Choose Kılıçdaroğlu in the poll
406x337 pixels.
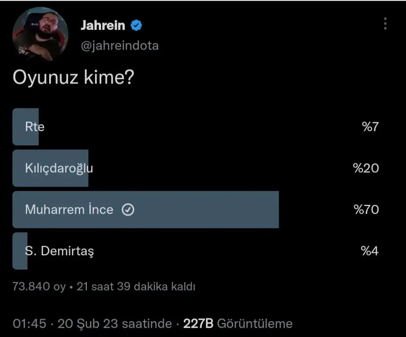(x=59, y=168)
